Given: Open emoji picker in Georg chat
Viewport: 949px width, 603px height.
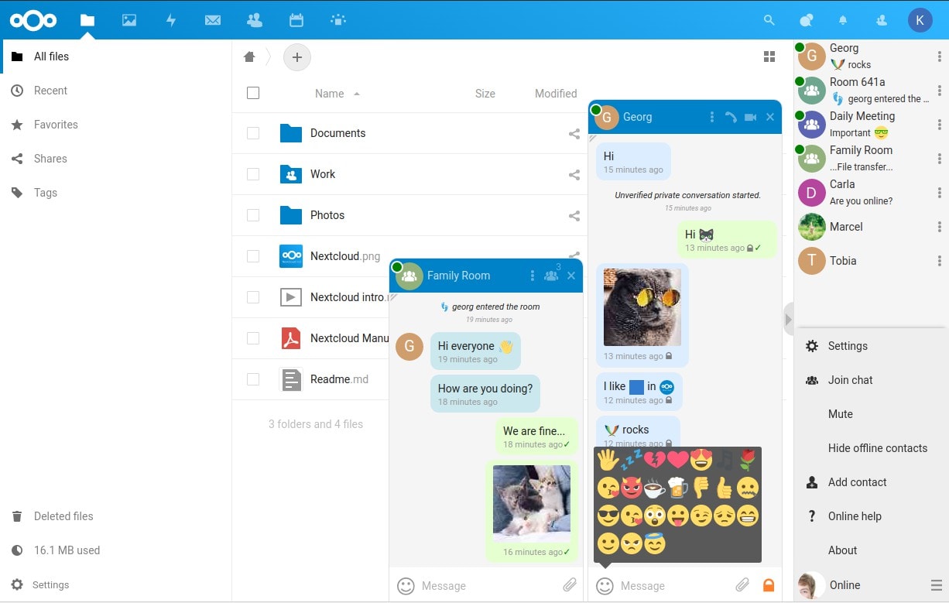Looking at the screenshot, I should click(605, 586).
